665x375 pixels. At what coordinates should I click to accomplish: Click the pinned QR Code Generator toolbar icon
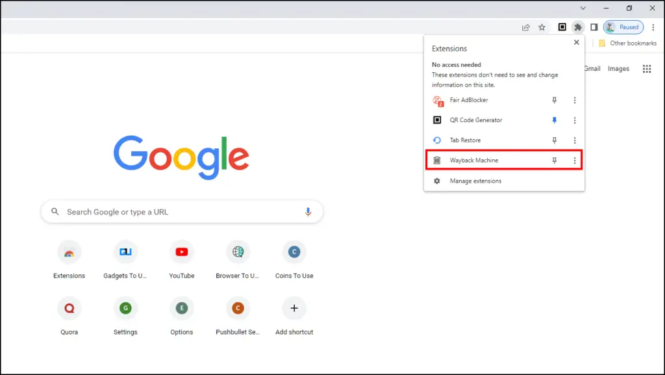coord(562,27)
